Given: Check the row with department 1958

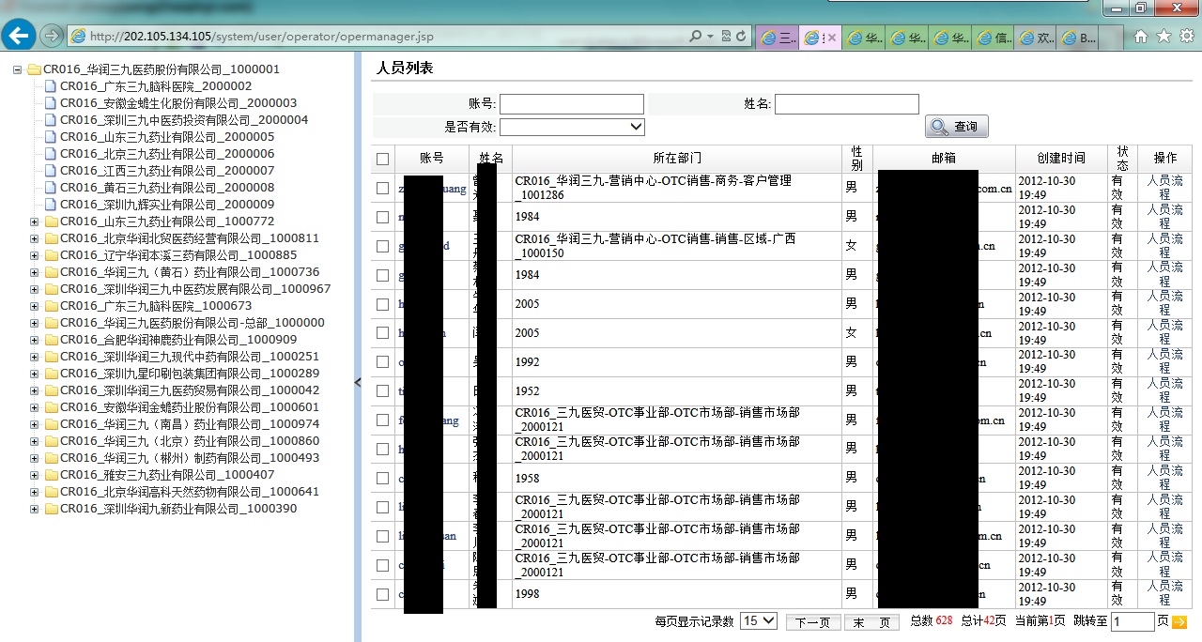Looking at the screenshot, I should pyautogui.click(x=382, y=478).
